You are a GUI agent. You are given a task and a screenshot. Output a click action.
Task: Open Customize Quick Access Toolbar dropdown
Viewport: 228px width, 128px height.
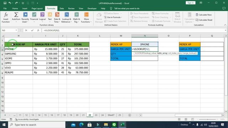point(37,3)
